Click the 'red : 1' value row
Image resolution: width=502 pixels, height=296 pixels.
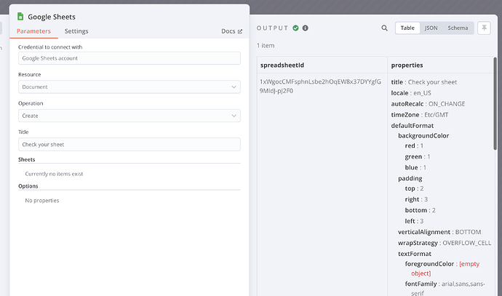tap(414, 145)
